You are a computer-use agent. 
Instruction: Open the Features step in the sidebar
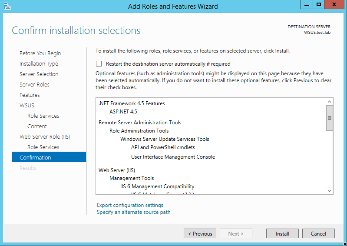[x=30, y=95]
